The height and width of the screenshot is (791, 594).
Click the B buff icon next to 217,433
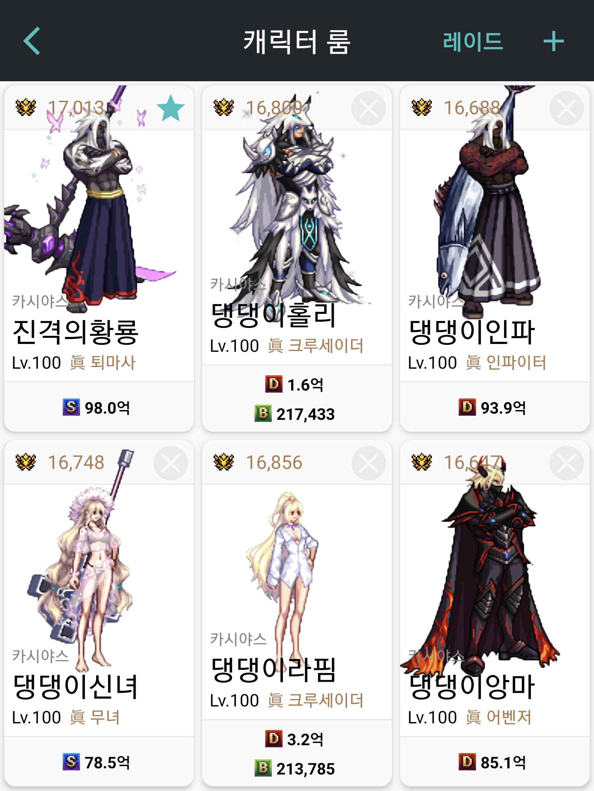[263, 413]
